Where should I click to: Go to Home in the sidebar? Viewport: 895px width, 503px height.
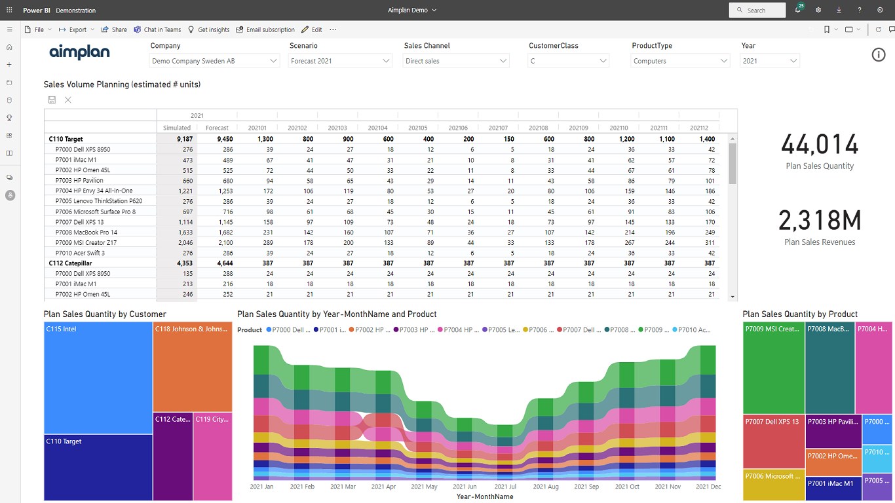point(9,47)
